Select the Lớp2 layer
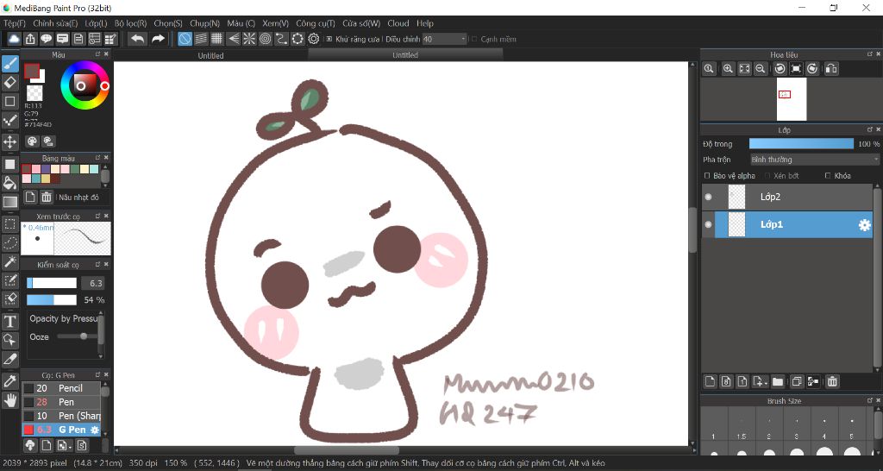883x471 pixels. (x=787, y=198)
